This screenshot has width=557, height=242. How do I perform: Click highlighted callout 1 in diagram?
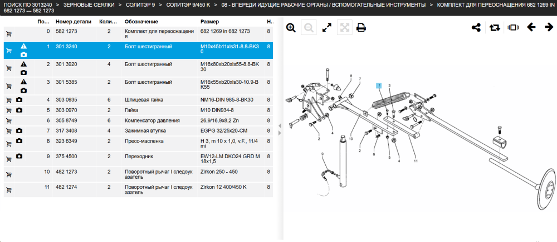click(379, 85)
